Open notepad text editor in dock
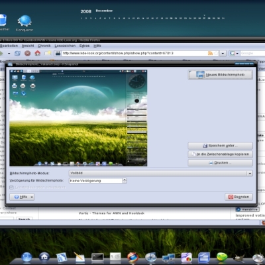 pos(79,257)
